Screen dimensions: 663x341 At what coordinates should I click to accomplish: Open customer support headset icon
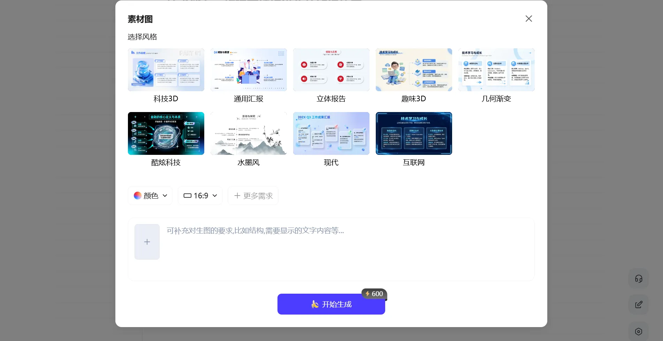pyautogui.click(x=638, y=279)
